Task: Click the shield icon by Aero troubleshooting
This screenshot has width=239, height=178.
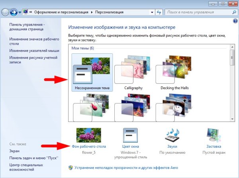Action: (71, 168)
